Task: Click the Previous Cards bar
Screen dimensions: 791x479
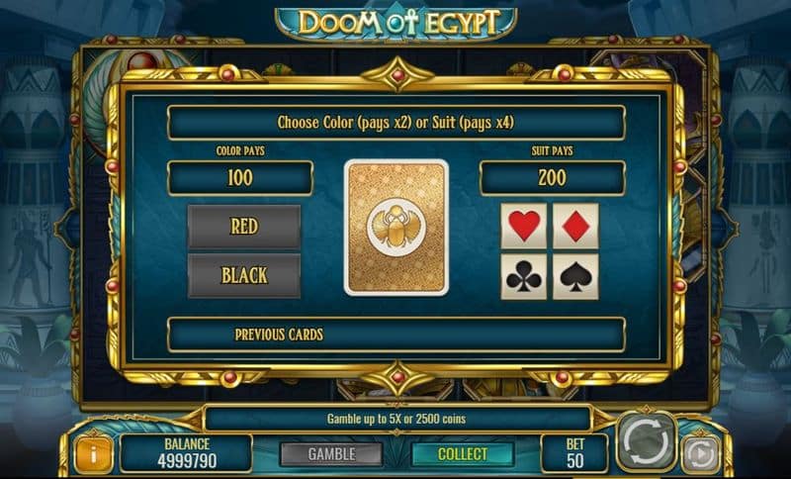Action: coord(396,335)
